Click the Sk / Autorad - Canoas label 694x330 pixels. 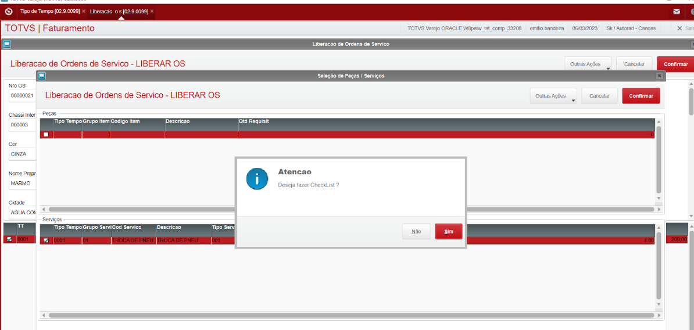tap(631, 28)
